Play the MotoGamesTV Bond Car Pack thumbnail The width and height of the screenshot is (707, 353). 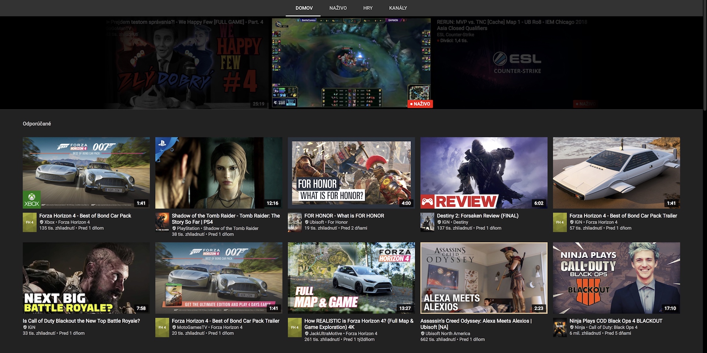tap(219, 278)
